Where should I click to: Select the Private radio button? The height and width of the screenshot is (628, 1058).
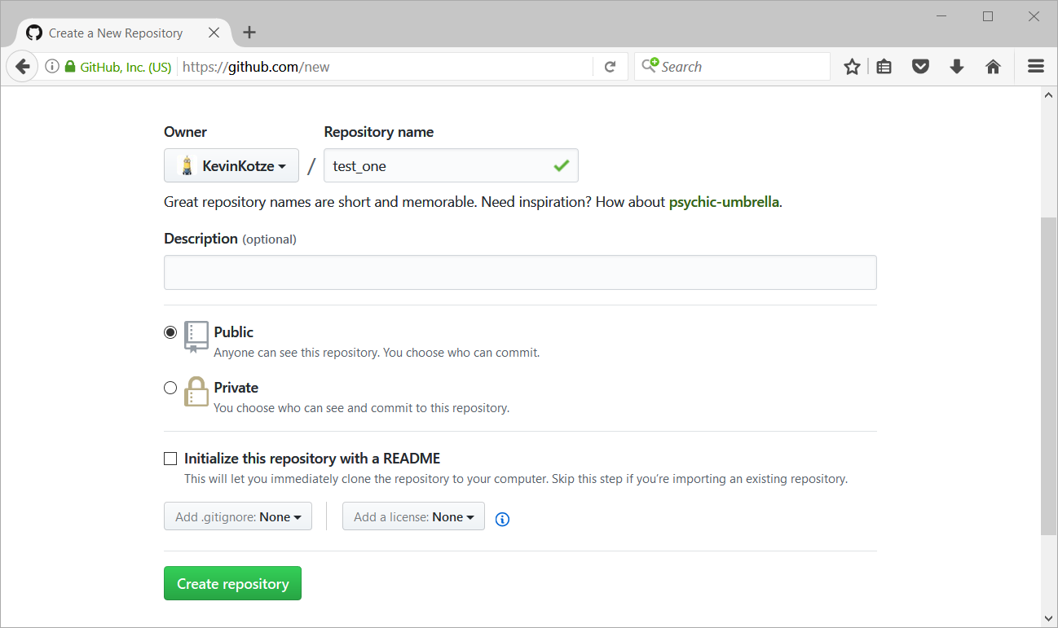170,388
